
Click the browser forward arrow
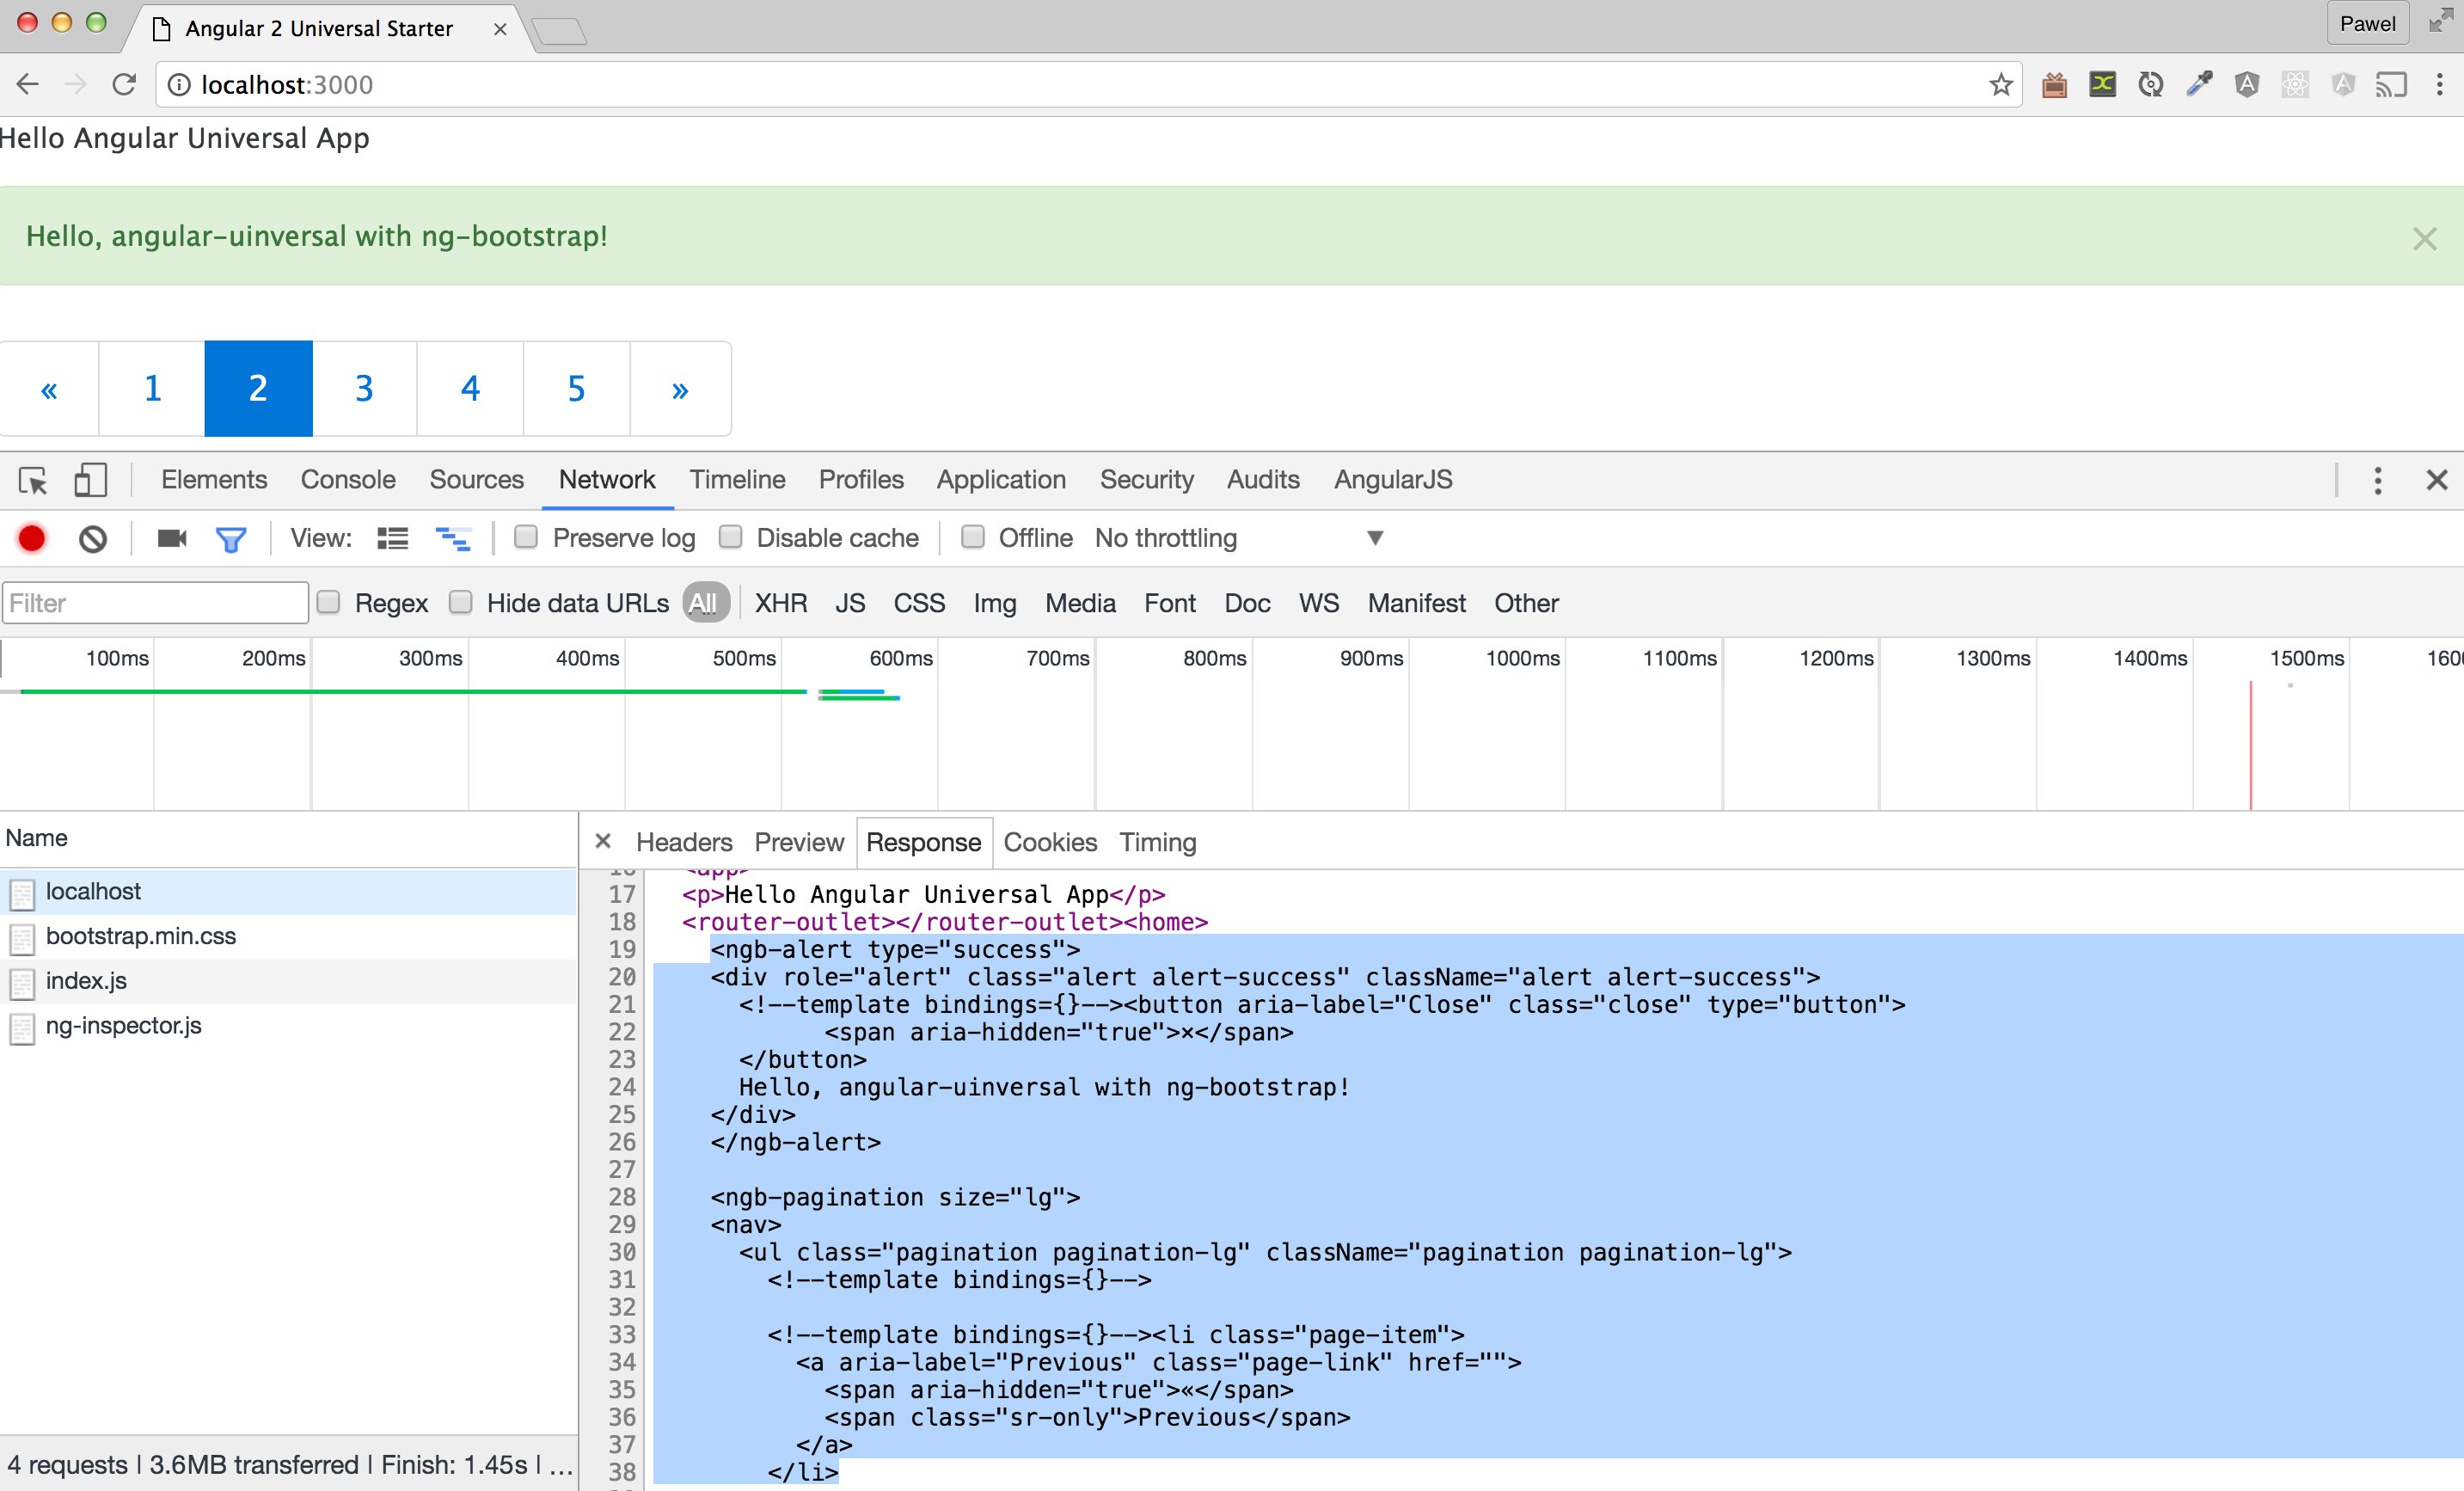point(75,85)
